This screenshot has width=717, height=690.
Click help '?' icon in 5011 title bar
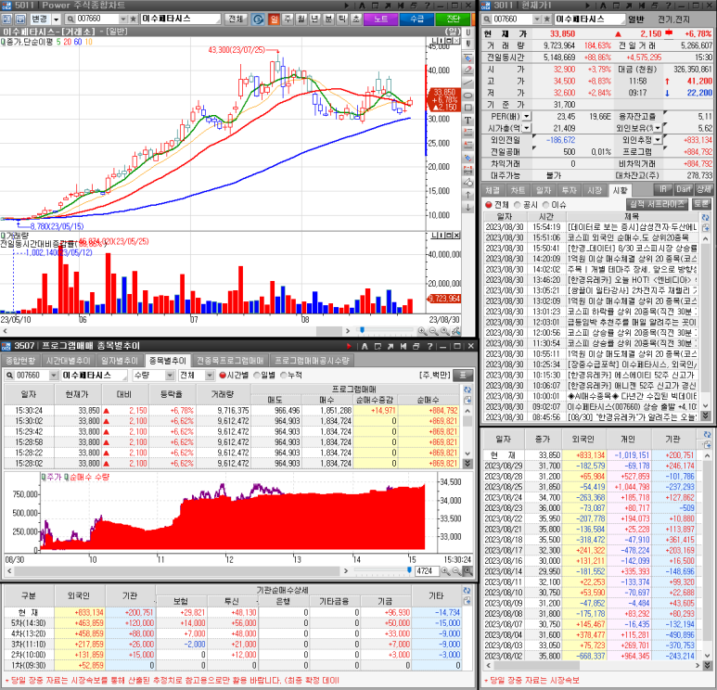point(427,6)
